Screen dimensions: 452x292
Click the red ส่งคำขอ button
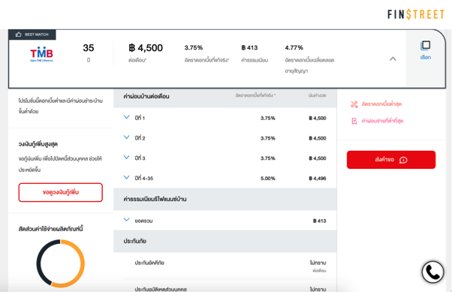coord(391,160)
